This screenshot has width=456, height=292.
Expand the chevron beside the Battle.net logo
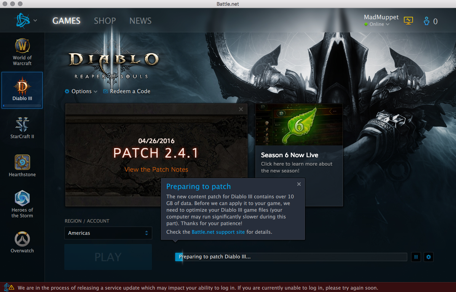(x=35, y=21)
